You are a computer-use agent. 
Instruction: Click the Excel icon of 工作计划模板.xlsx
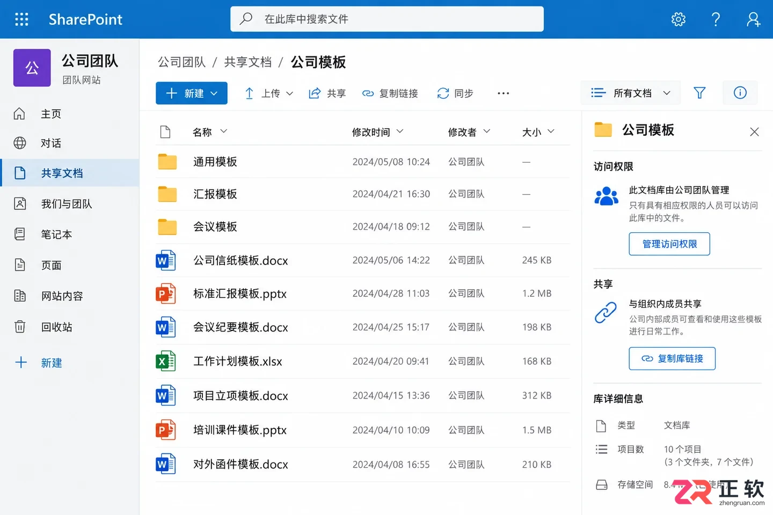coord(166,361)
